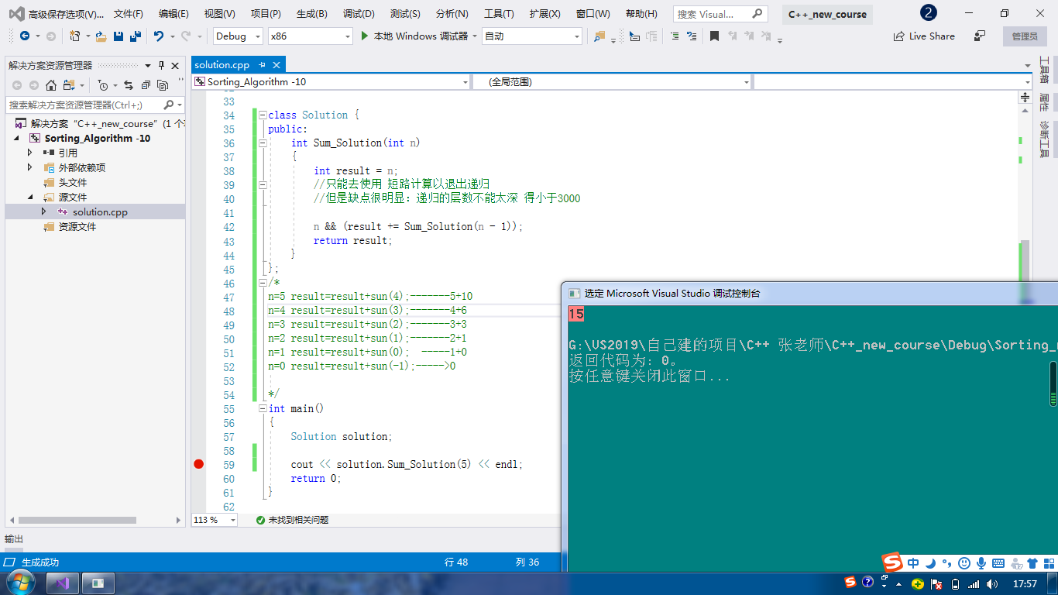Click the Find in Files toolbar icon
The width and height of the screenshot is (1058, 595).
[x=599, y=36]
